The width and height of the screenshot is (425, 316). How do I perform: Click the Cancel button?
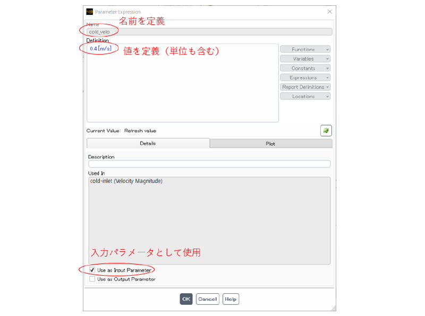pyautogui.click(x=207, y=299)
